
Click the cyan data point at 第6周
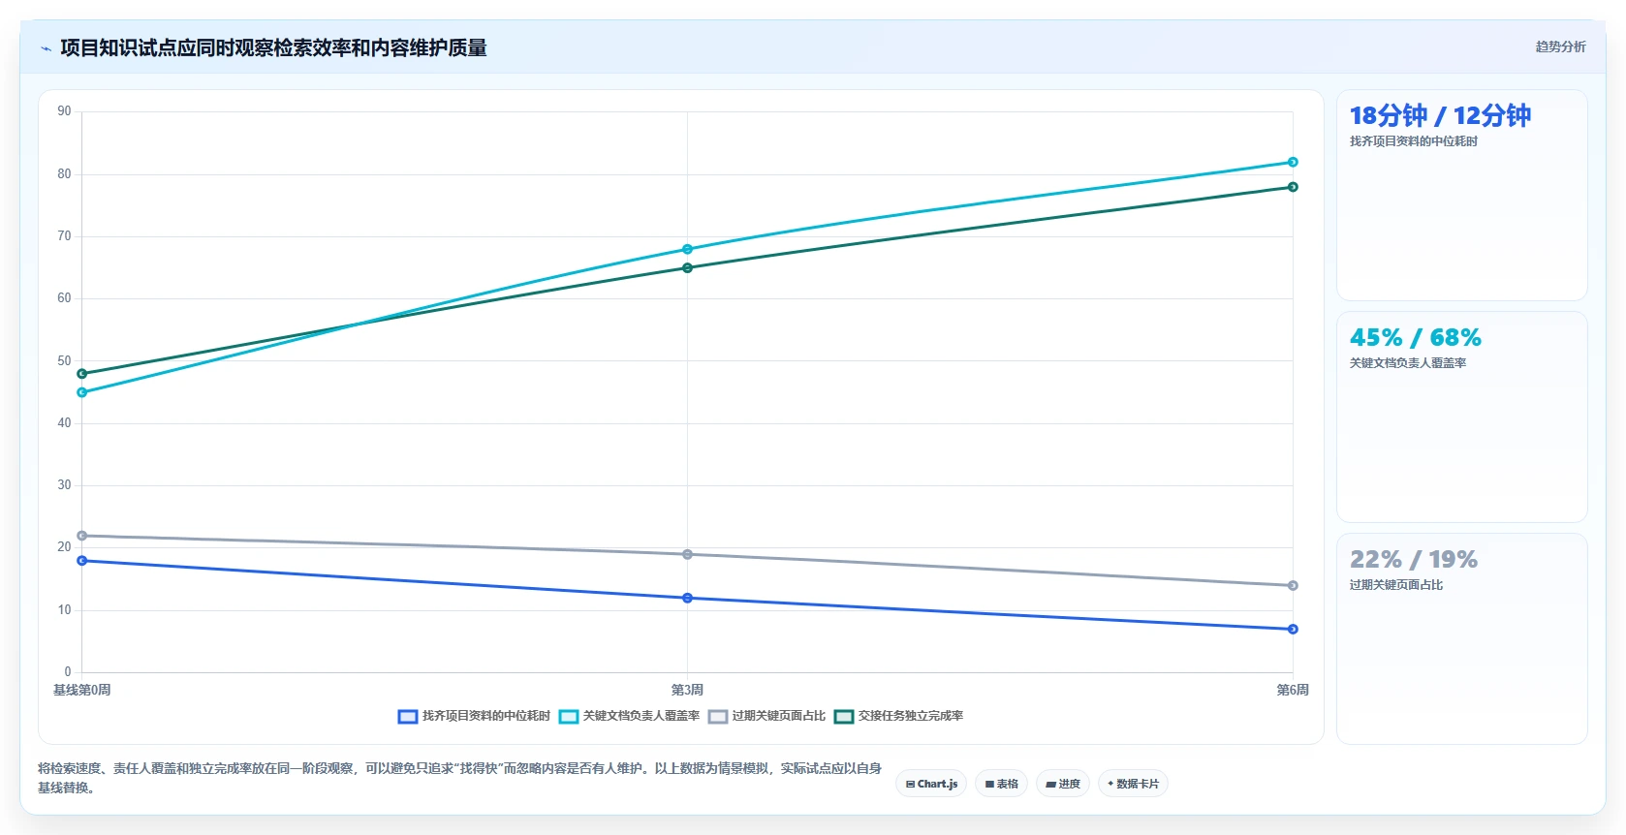1293,162
